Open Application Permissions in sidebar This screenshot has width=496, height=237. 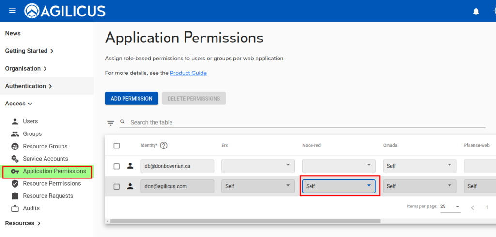[54, 171]
